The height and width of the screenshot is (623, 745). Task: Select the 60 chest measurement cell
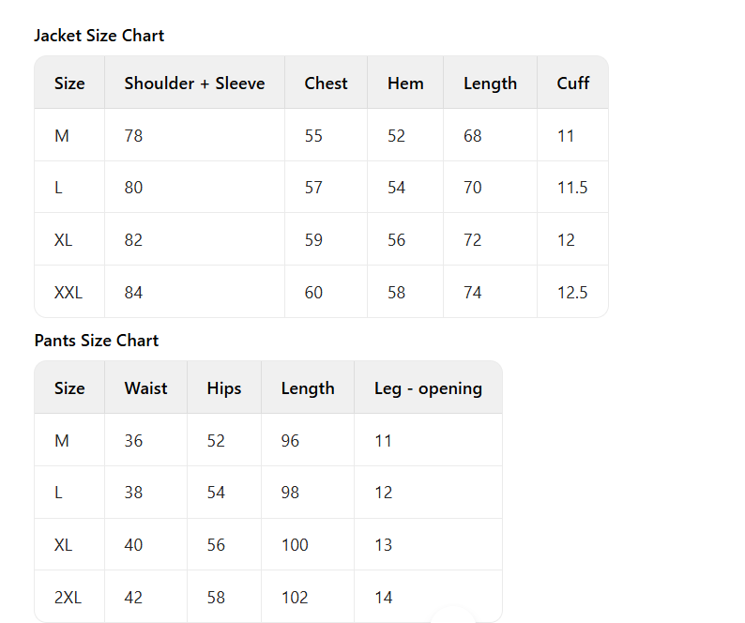point(313,293)
